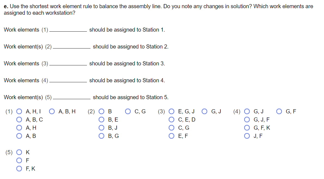Select E, G, J for question 3
This screenshot has width=324, height=179.
(171, 111)
